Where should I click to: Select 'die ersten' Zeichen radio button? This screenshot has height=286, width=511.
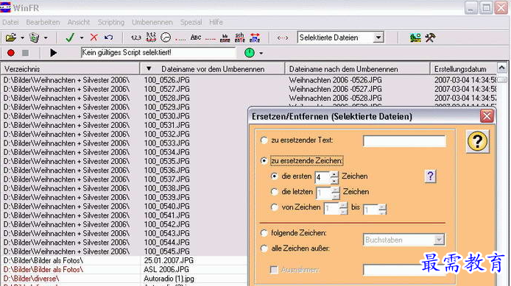point(275,176)
